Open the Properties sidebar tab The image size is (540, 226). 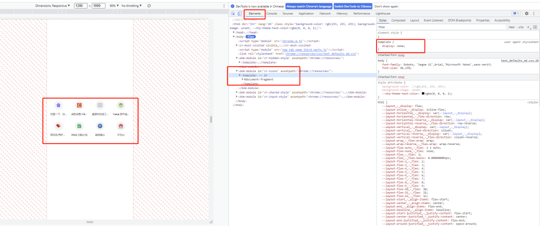click(483, 20)
